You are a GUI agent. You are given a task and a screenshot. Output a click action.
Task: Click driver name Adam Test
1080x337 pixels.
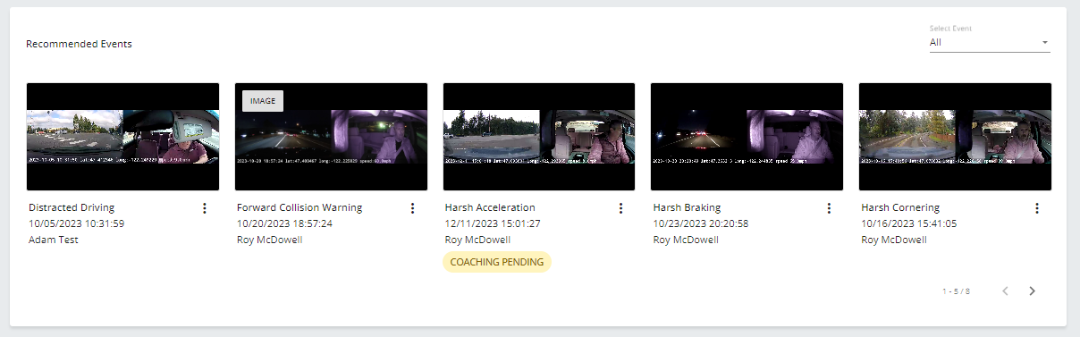(54, 240)
